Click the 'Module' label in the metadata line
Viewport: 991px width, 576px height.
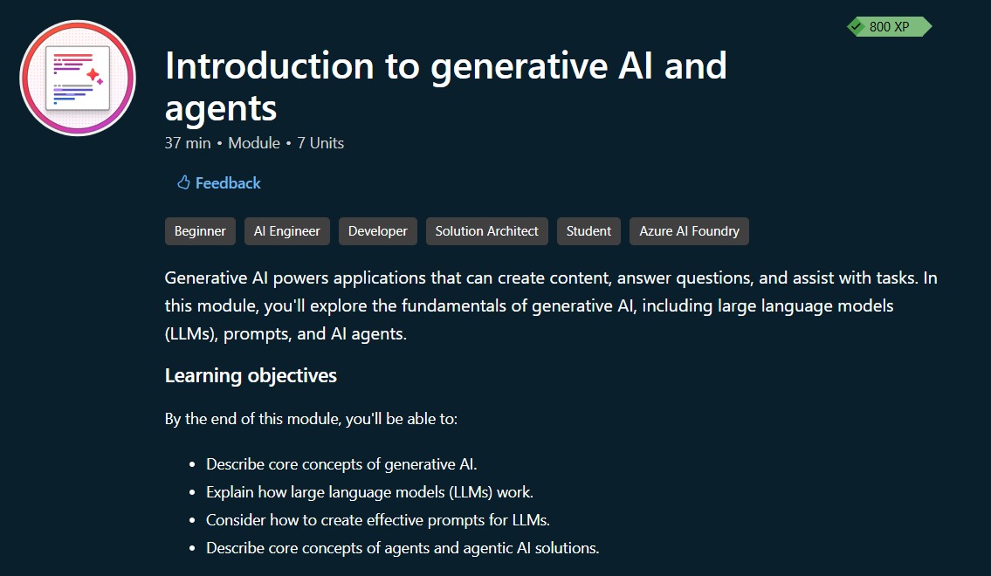pos(254,143)
